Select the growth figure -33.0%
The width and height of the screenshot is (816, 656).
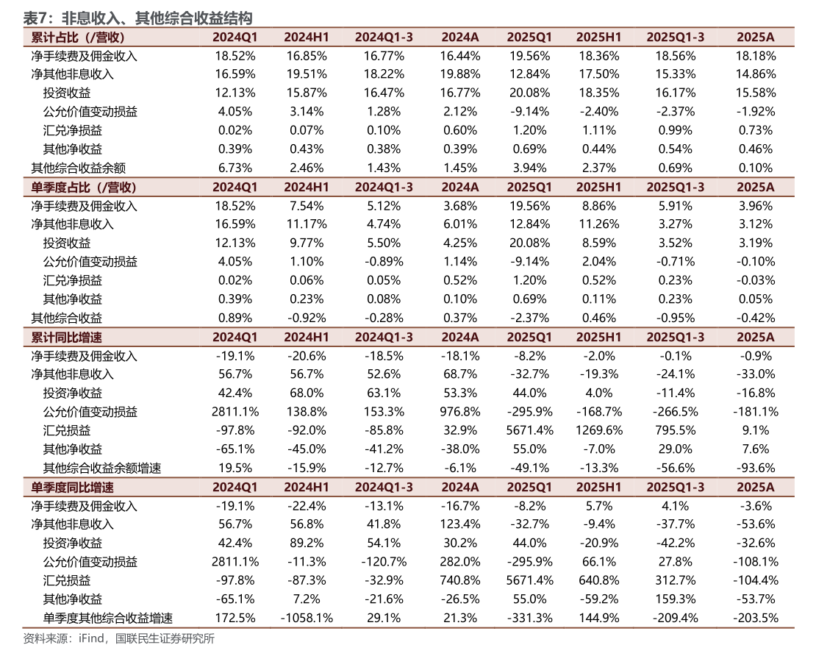(756, 374)
